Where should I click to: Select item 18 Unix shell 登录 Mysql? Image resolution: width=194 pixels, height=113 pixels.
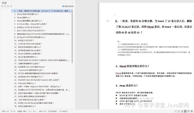click(30, 67)
